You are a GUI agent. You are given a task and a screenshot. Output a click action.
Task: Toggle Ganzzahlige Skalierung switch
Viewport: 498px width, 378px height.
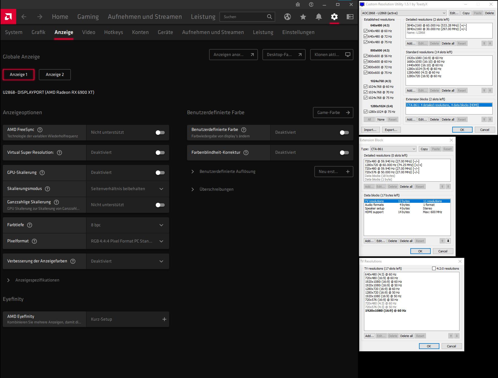[160, 205]
